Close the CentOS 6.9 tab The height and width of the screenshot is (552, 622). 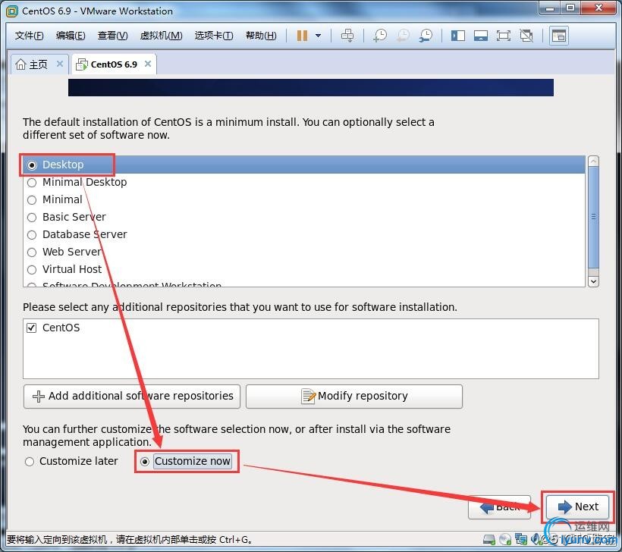tap(148, 64)
